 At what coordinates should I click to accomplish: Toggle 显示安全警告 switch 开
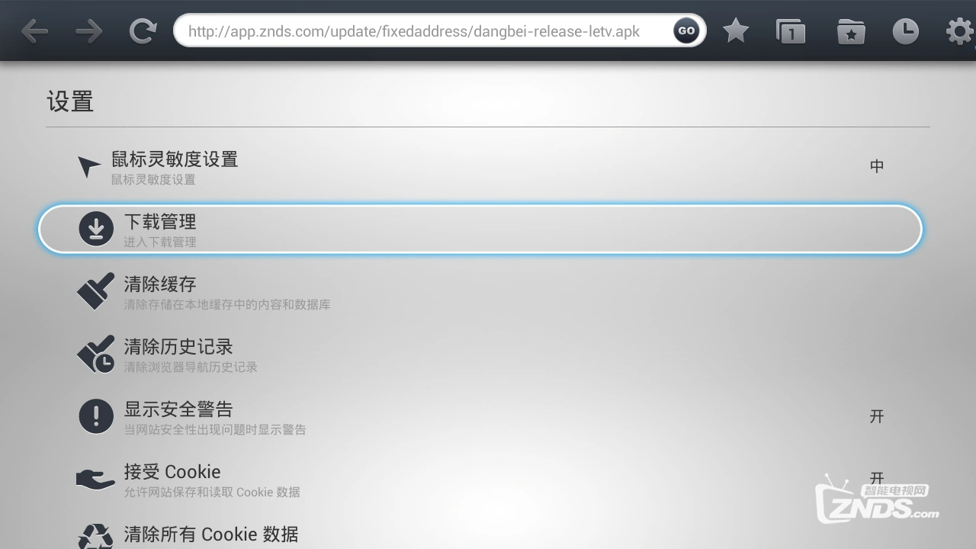pyautogui.click(x=877, y=416)
